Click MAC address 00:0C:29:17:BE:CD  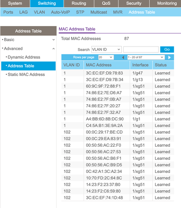coord(104,132)
